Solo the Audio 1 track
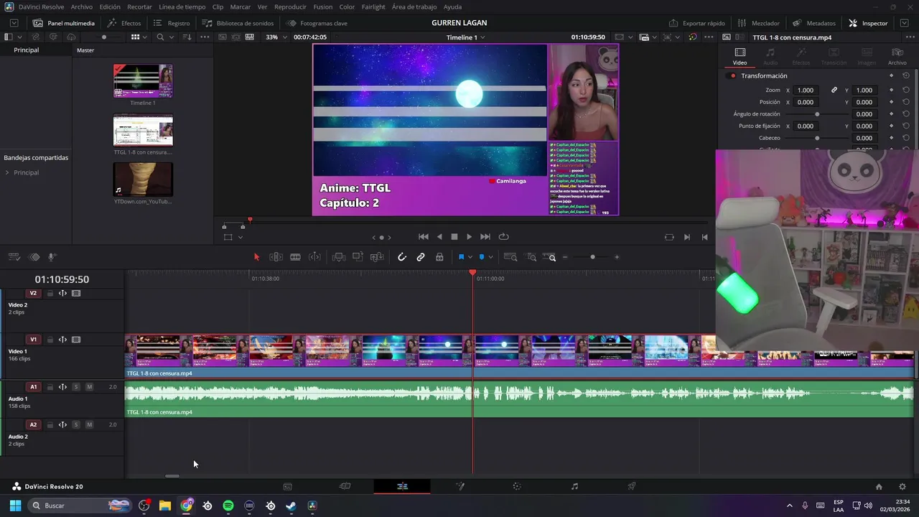Image resolution: width=919 pixels, height=517 pixels. 76,387
